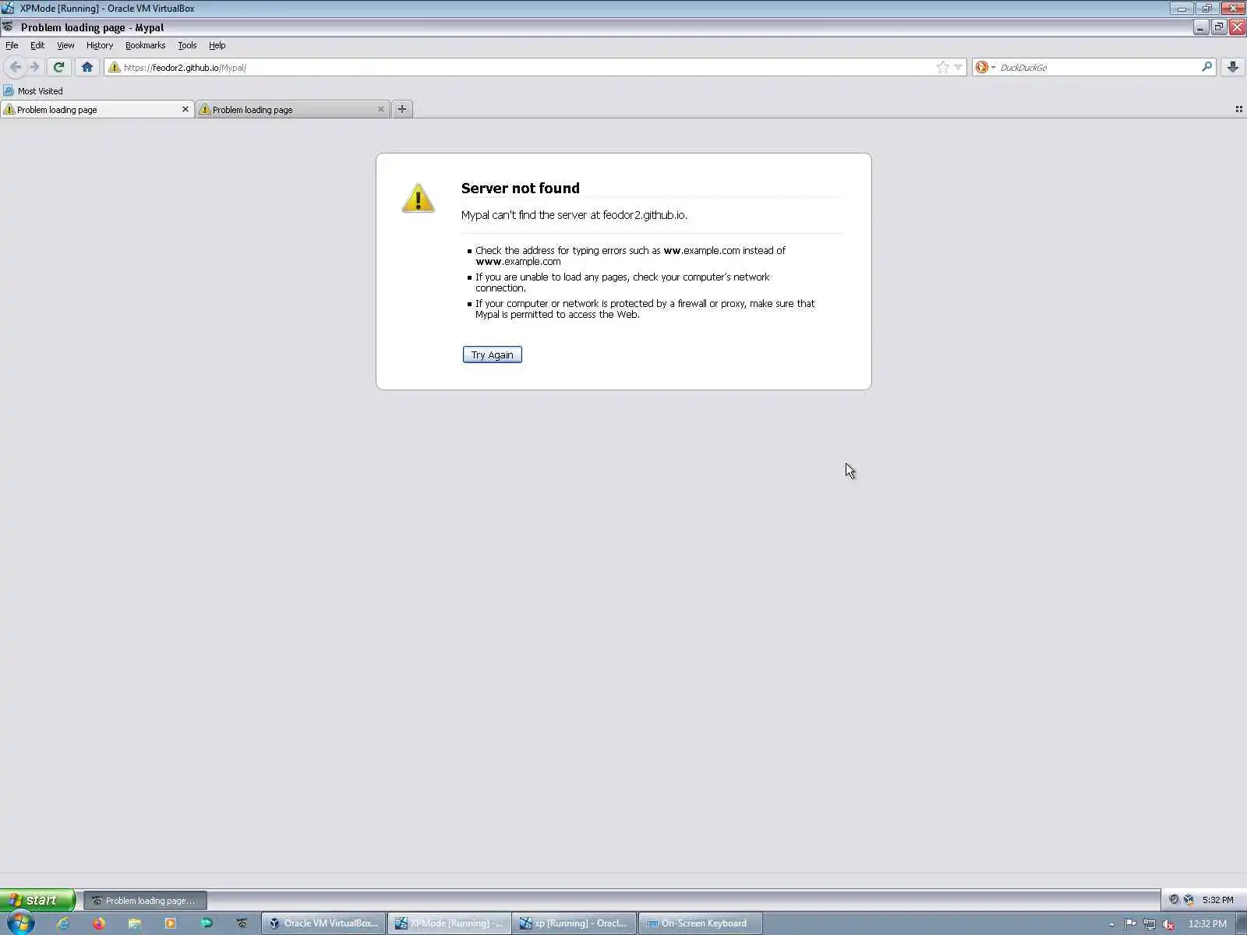Click the muted volume tray icon
Image resolution: width=1247 pixels, height=935 pixels.
1168,924
